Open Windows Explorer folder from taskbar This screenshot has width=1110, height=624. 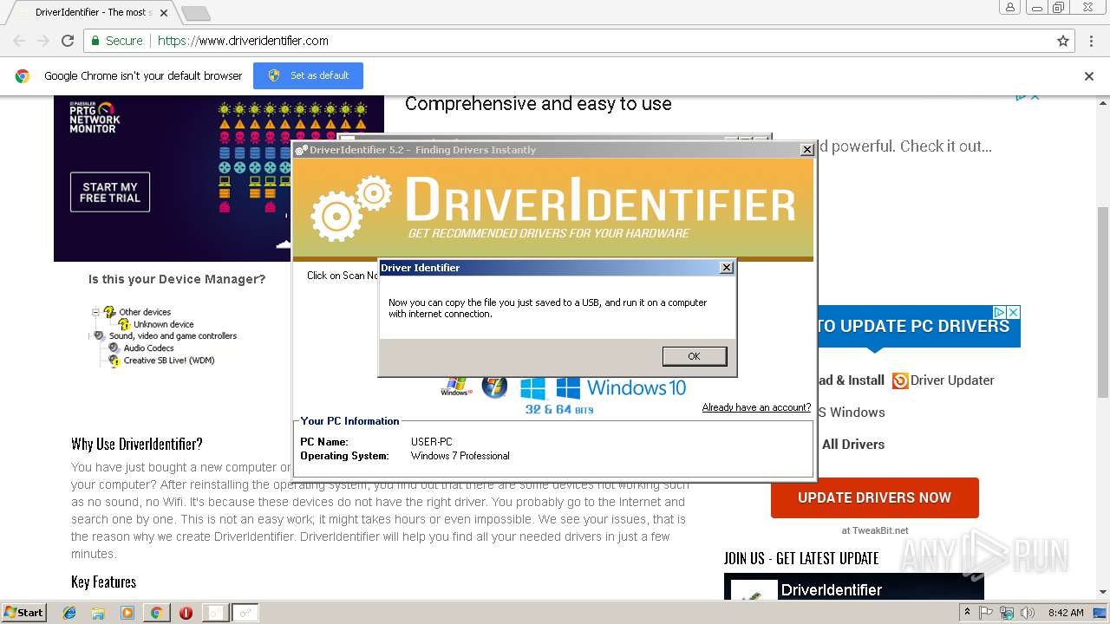pos(98,613)
